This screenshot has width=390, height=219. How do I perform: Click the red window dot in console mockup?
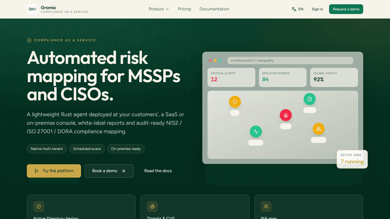210,61
